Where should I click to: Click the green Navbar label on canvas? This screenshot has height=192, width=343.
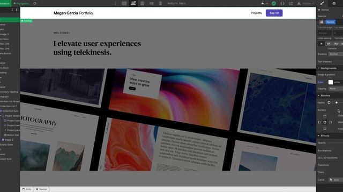(27, 21)
